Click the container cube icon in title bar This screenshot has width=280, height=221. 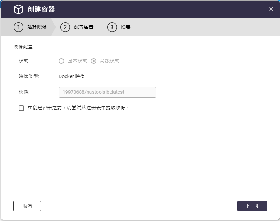coord(19,9)
